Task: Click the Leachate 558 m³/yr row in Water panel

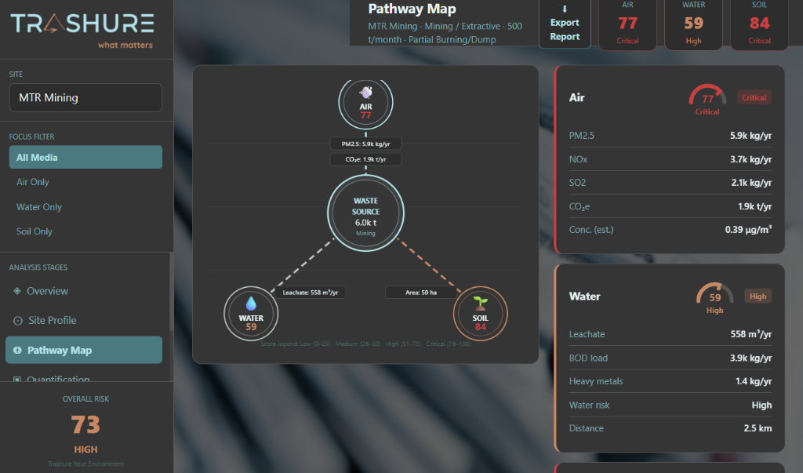Action: pyautogui.click(x=670, y=334)
